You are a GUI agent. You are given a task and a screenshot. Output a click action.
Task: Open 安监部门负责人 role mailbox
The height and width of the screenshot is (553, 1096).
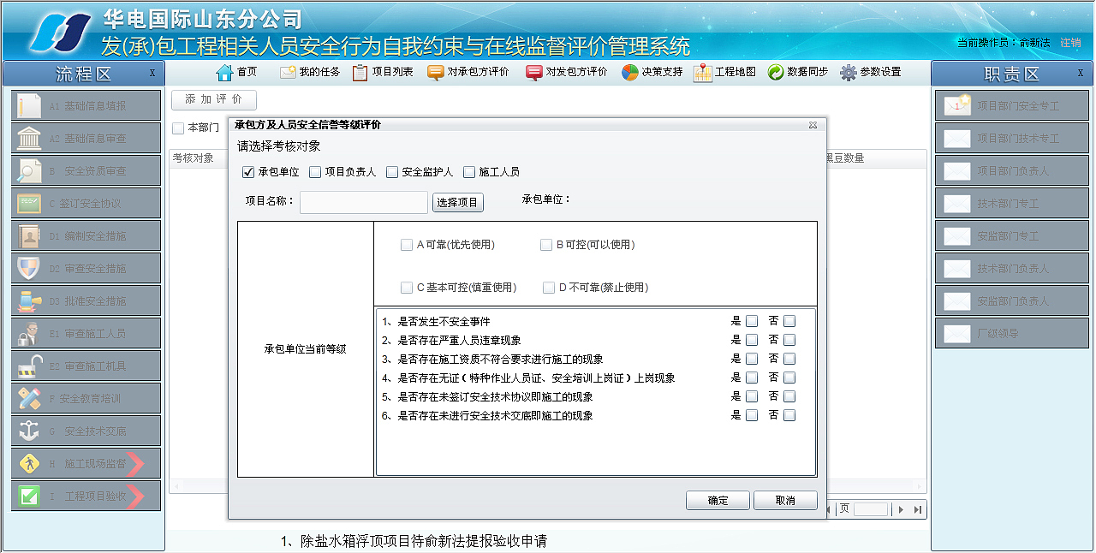1013,300
